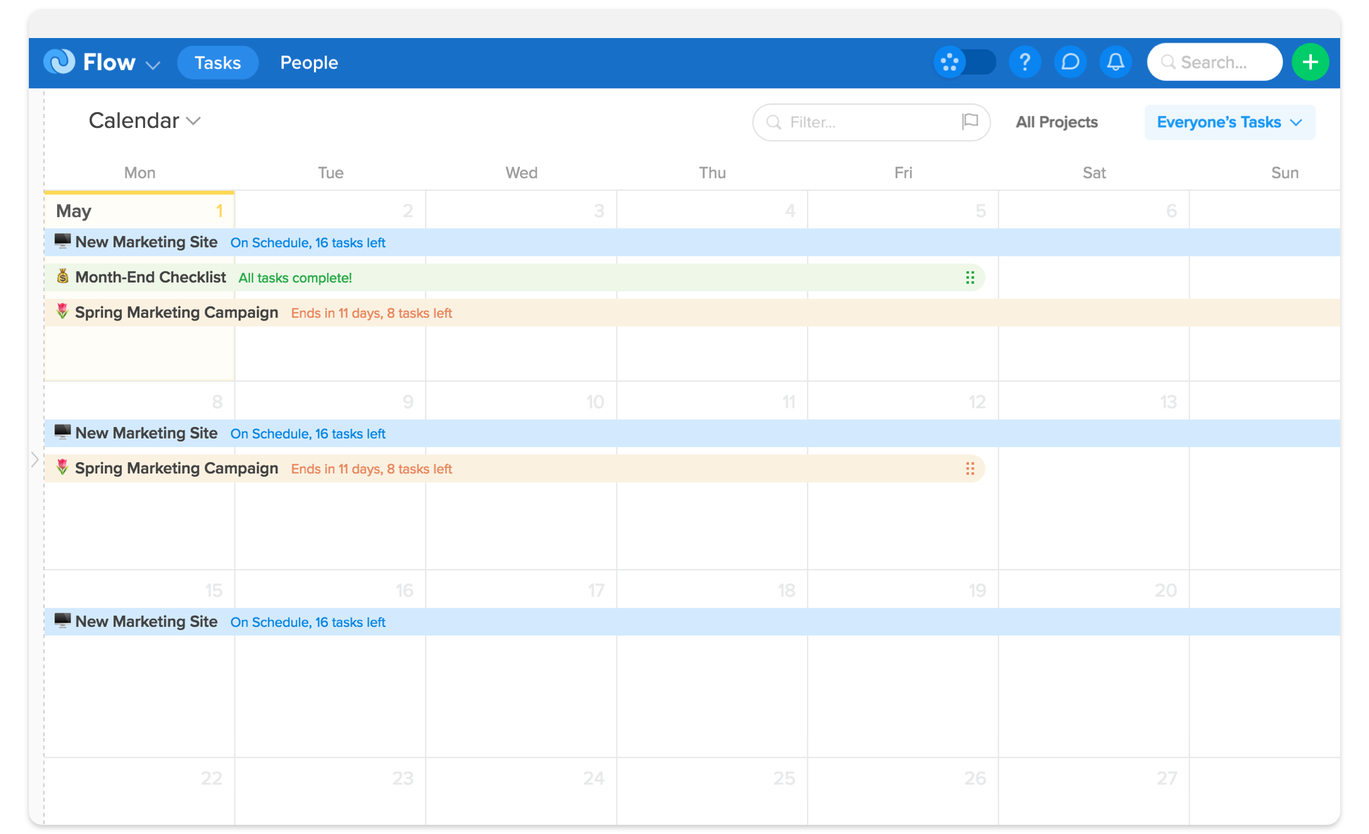1369x834 pixels.
Task: Switch to the Tasks tab
Action: coord(218,62)
